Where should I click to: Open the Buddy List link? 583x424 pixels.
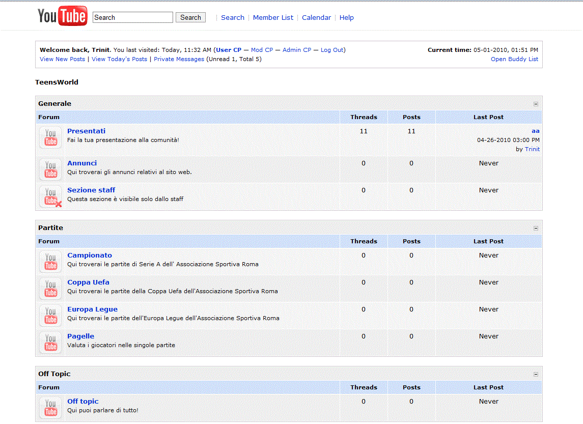pyautogui.click(x=514, y=59)
